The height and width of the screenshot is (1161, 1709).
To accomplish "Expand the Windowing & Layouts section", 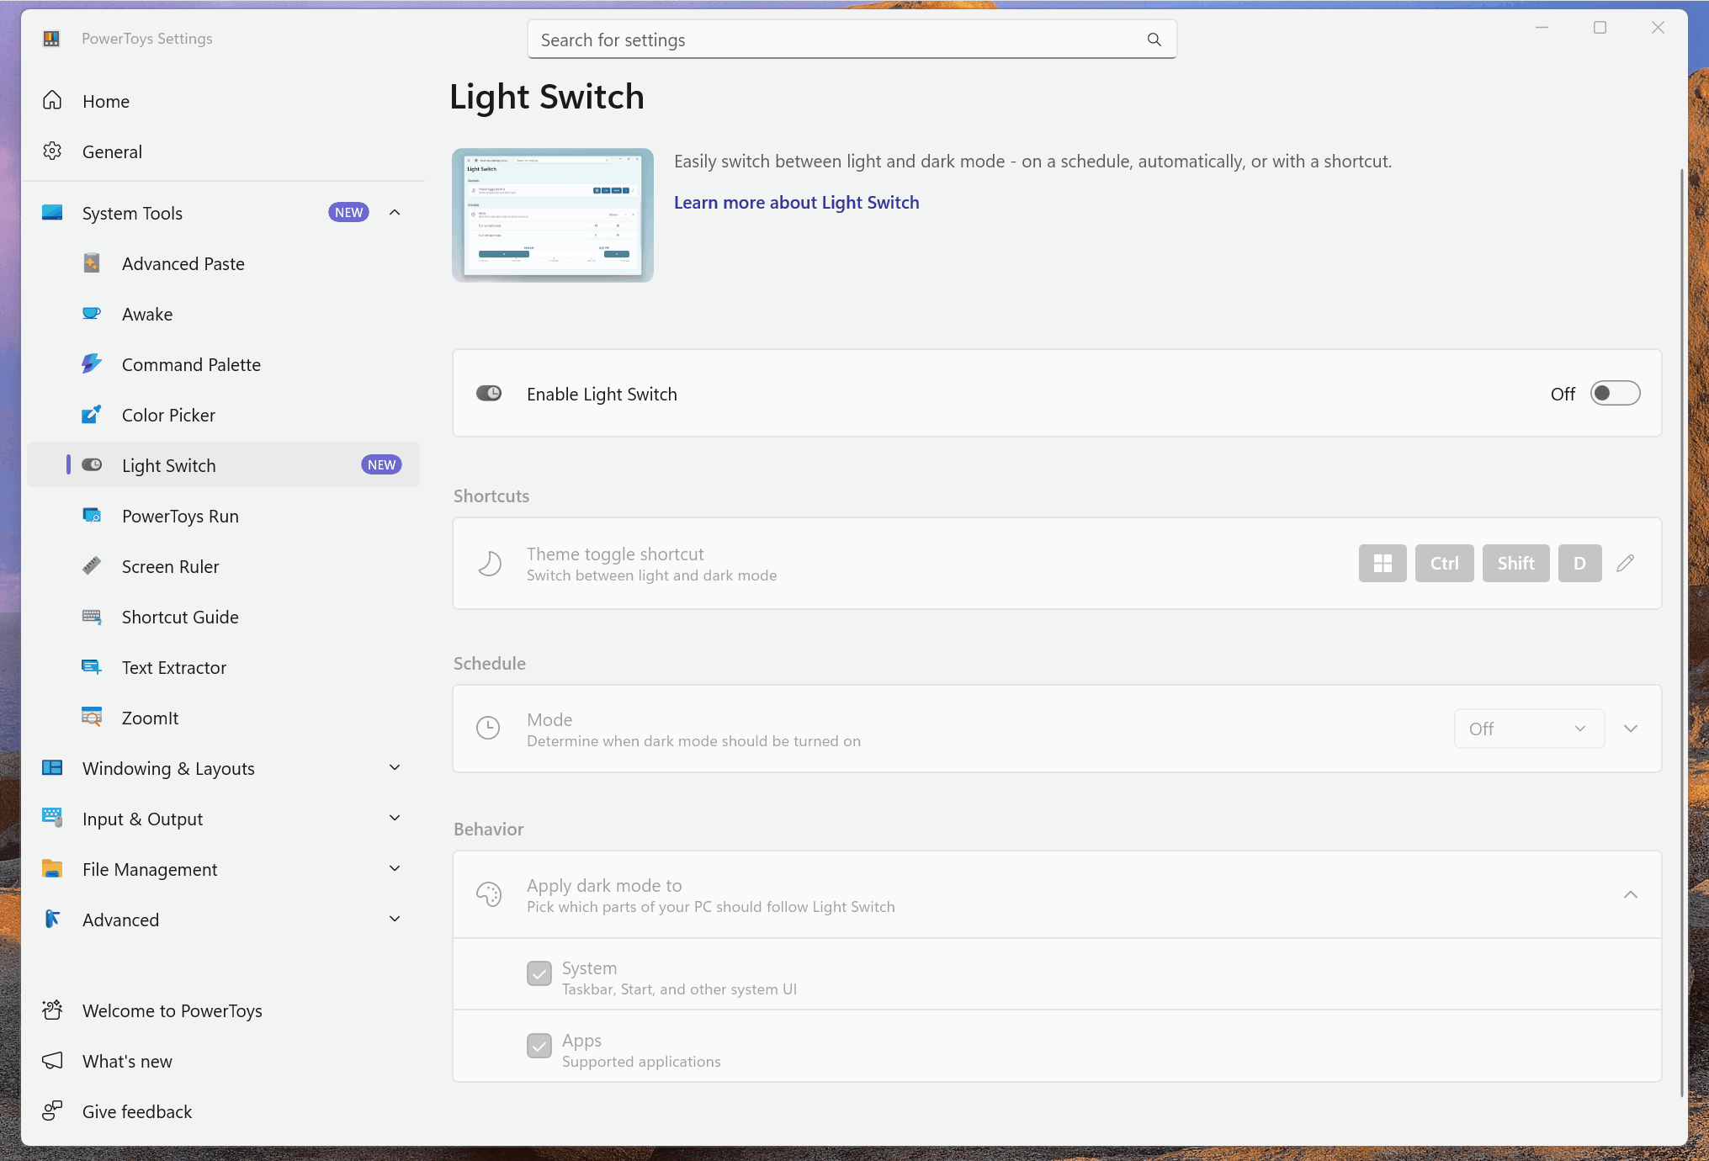I will click(x=395, y=767).
